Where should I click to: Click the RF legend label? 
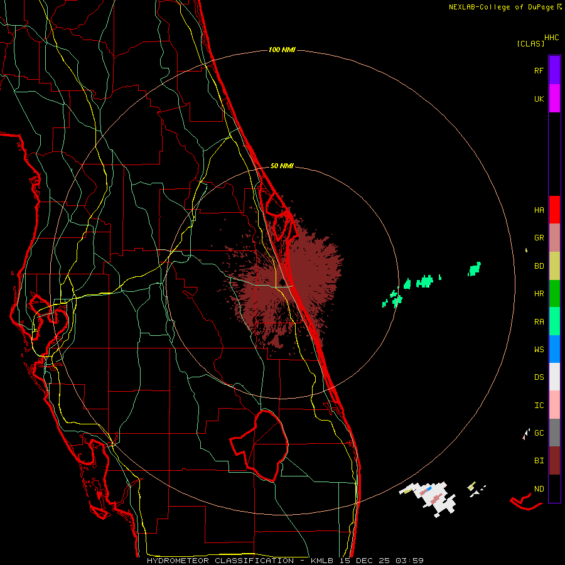coord(539,70)
